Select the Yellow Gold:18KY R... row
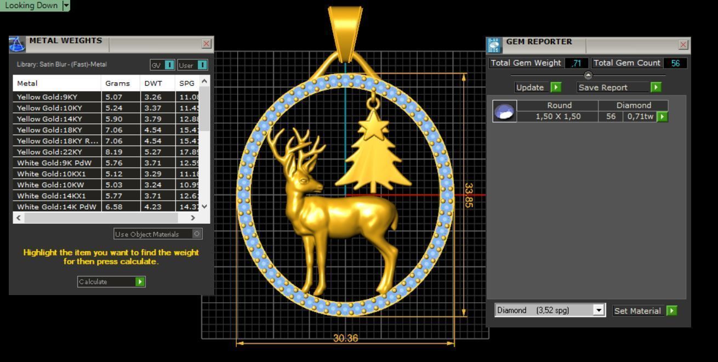Screen dimensions: 718x362 tap(106, 141)
